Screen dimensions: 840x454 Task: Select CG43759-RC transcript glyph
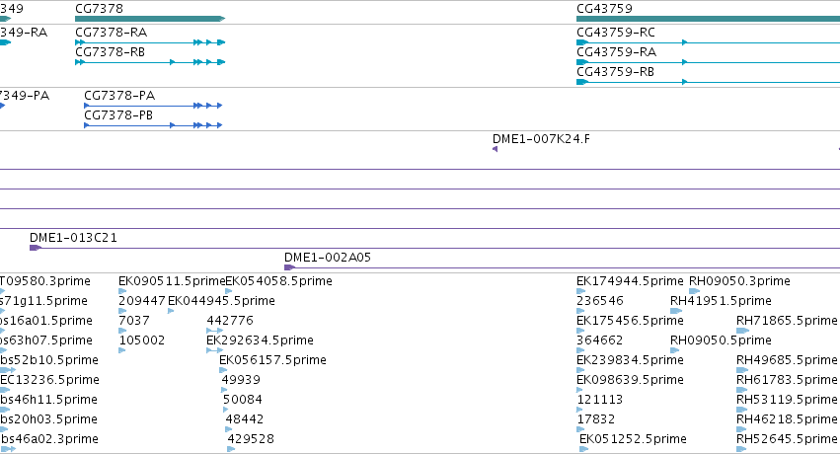[708, 42]
